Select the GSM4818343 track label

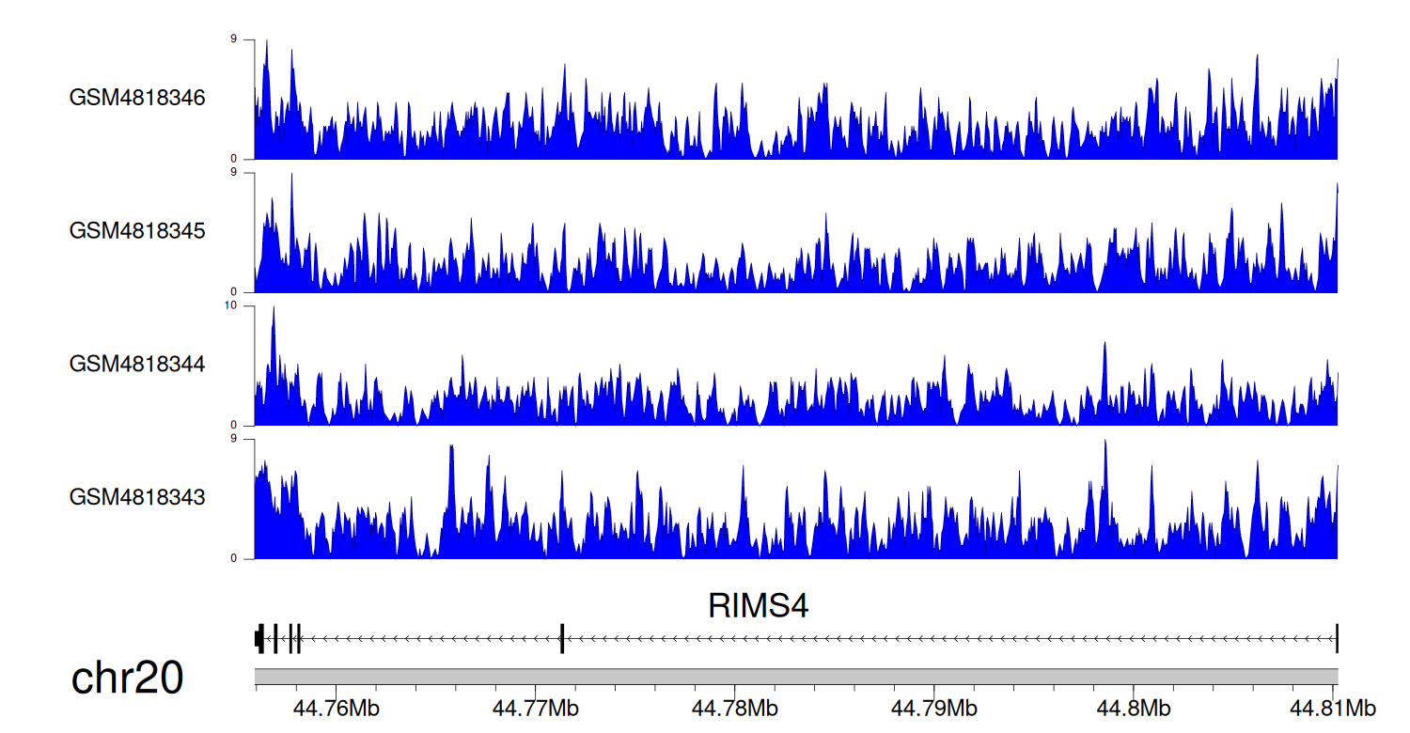[137, 496]
